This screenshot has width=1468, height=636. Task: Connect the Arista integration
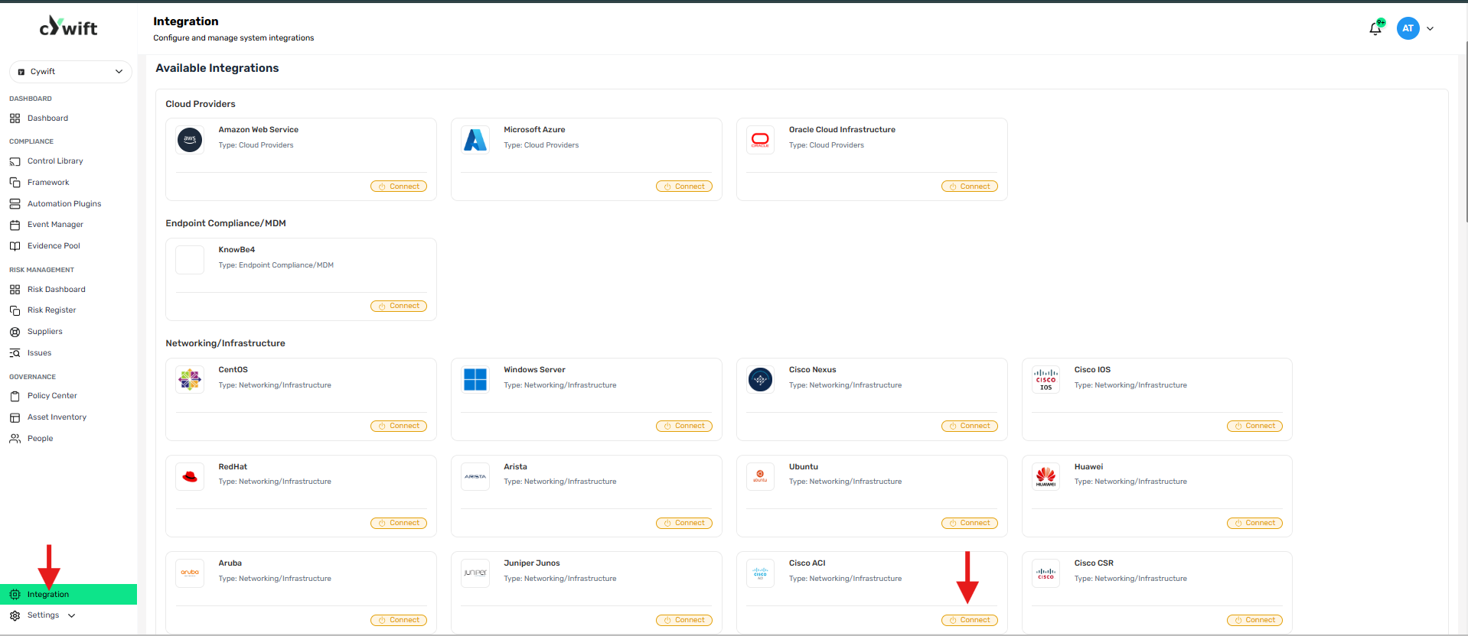684,523
